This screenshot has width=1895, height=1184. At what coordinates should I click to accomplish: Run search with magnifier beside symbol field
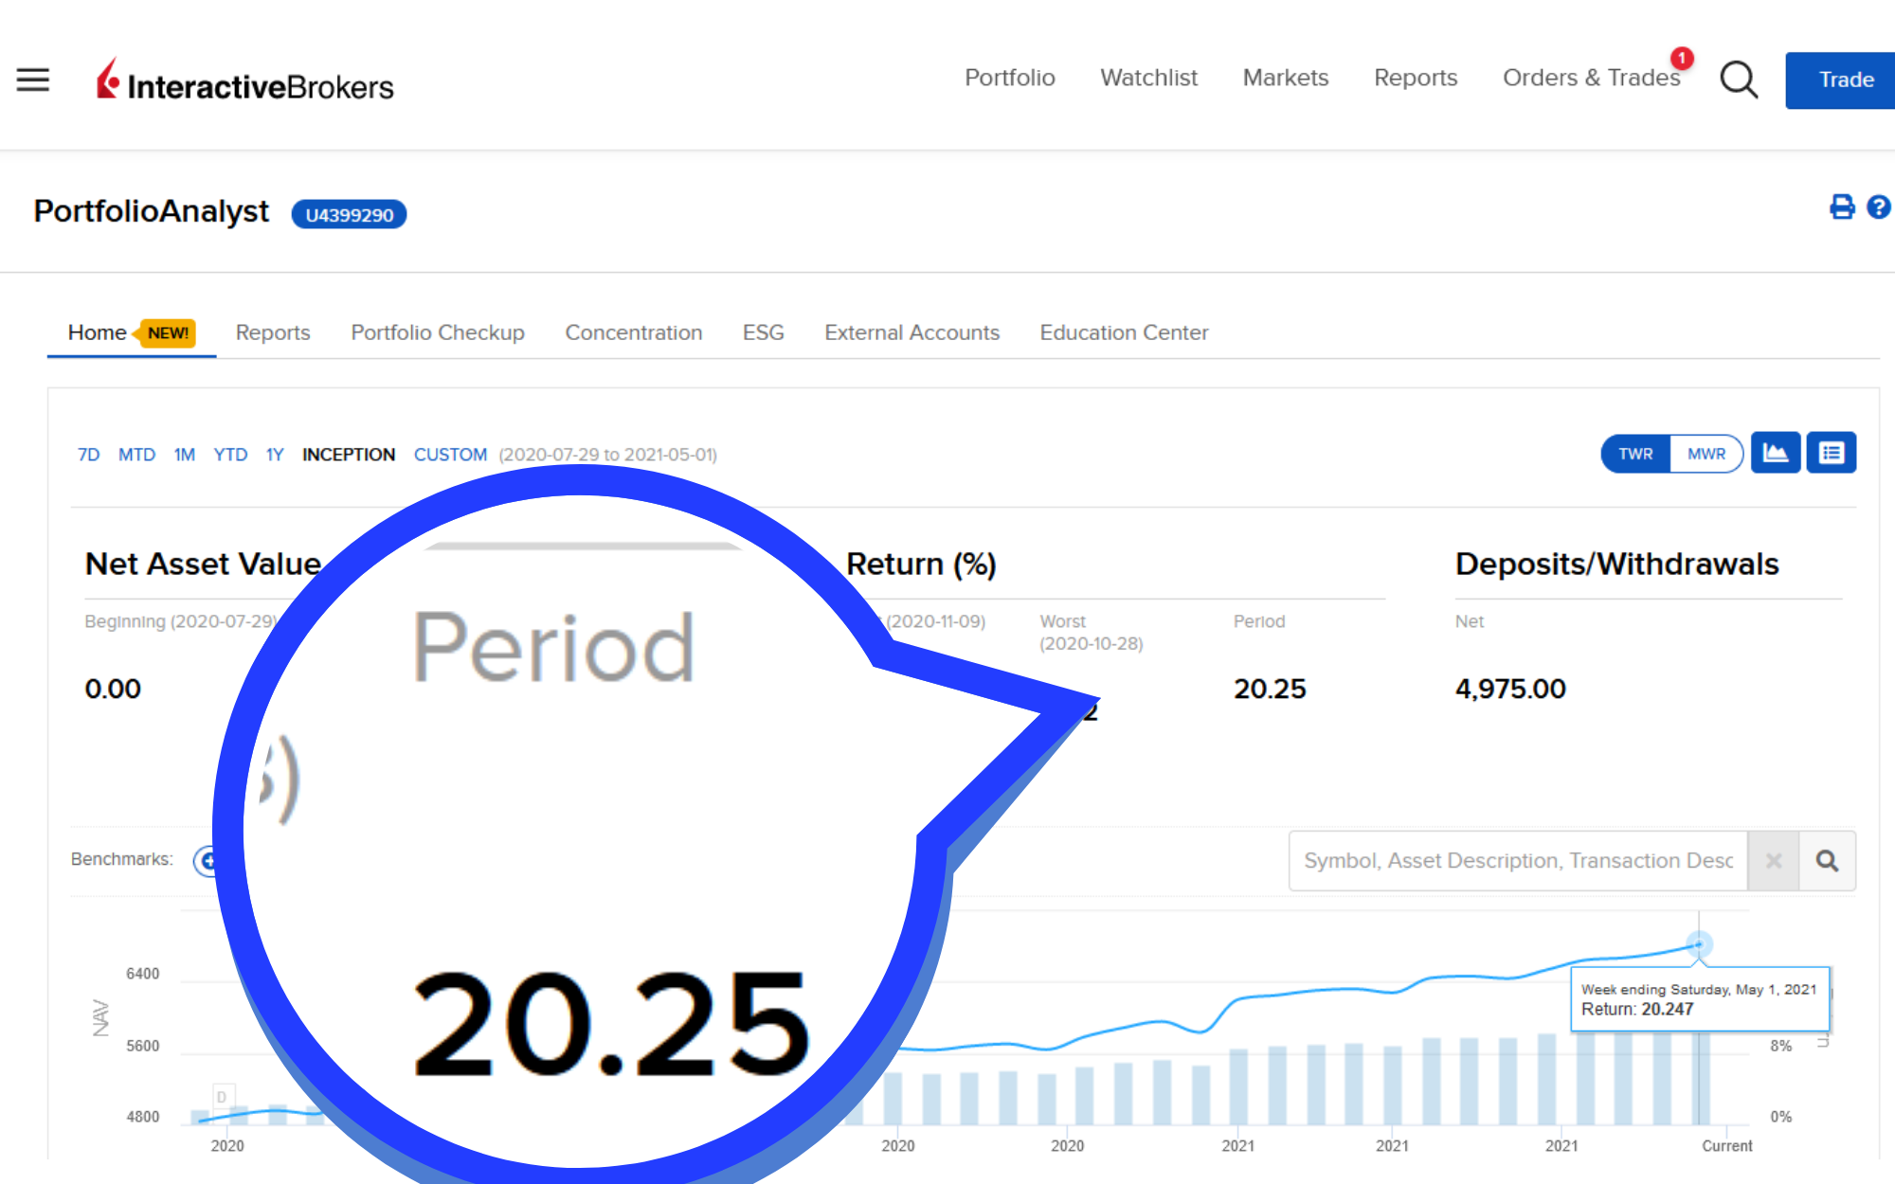click(1827, 861)
